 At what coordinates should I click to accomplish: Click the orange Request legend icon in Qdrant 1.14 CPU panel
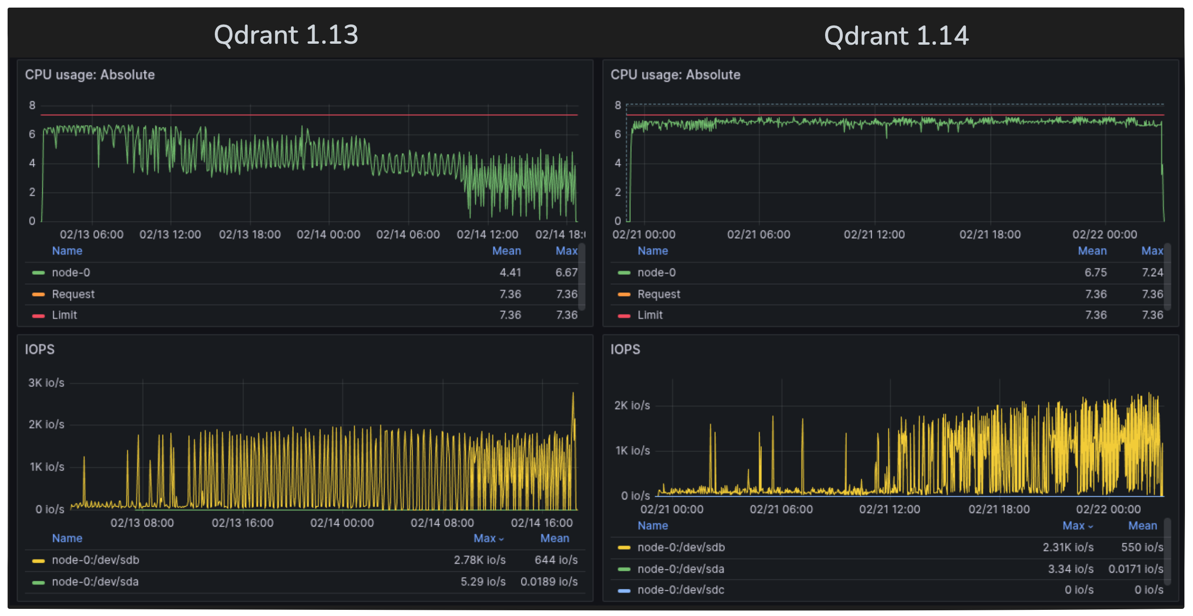[624, 294]
